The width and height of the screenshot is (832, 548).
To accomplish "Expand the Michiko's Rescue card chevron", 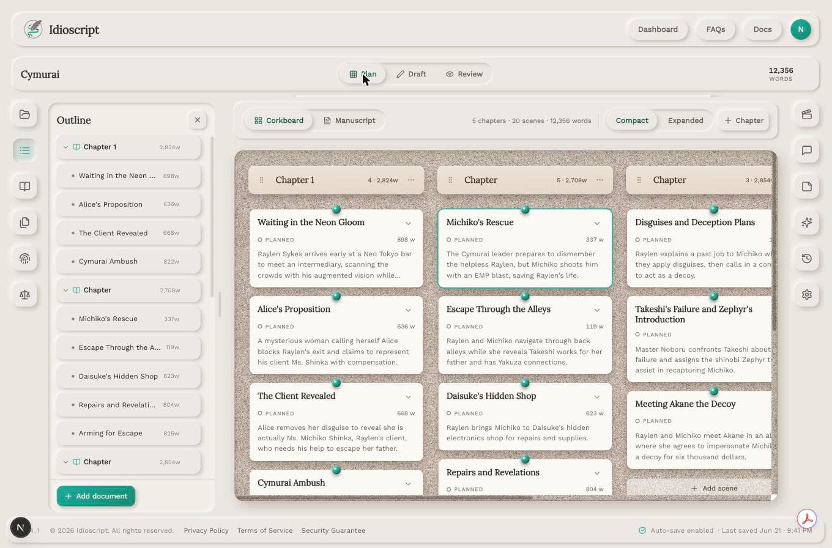I will [597, 223].
